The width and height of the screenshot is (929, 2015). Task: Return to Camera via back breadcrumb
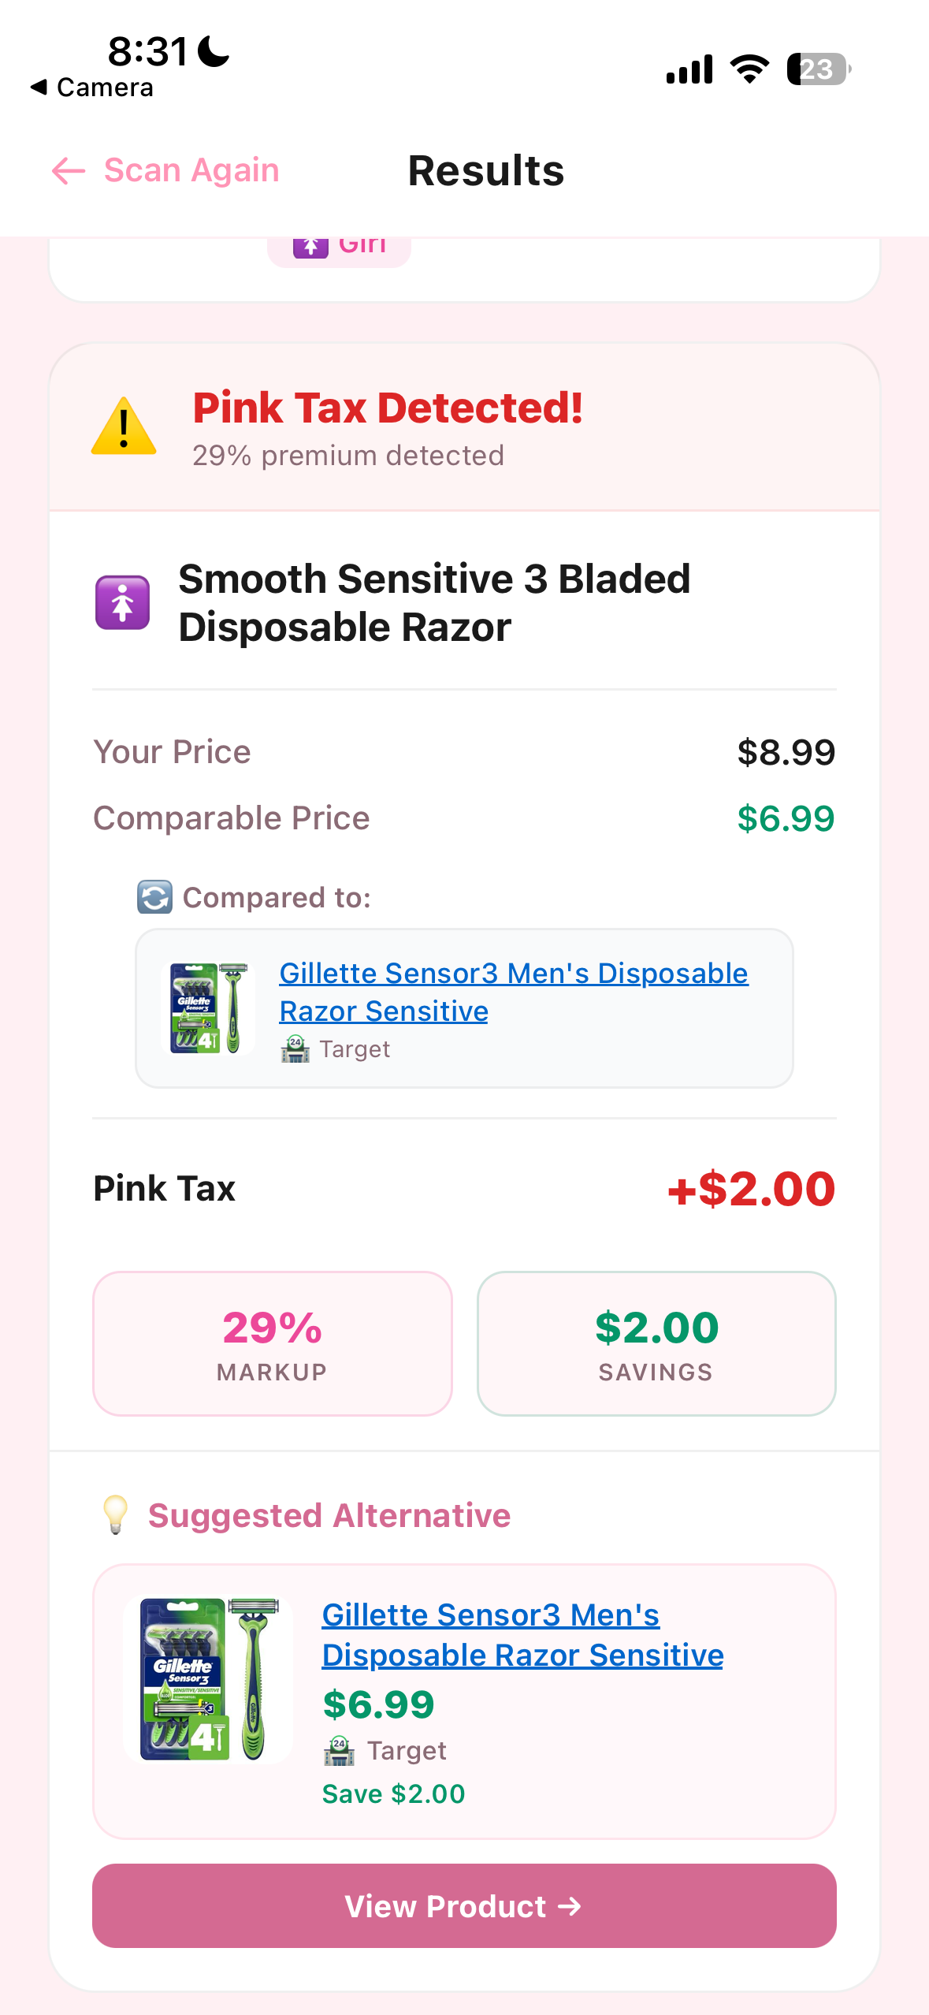[x=91, y=88]
